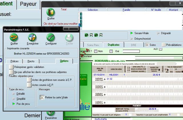Click the help icon next to ALD
The image size is (183, 120).
pyautogui.click(x=161, y=49)
